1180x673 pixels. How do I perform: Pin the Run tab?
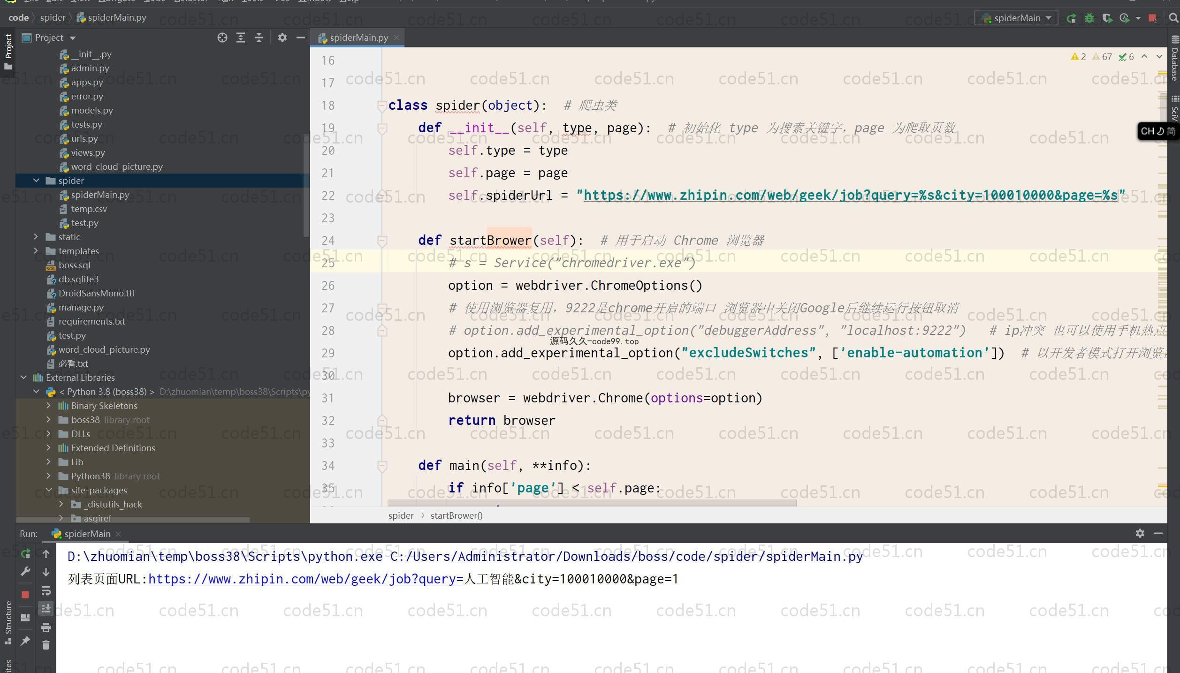(x=25, y=640)
